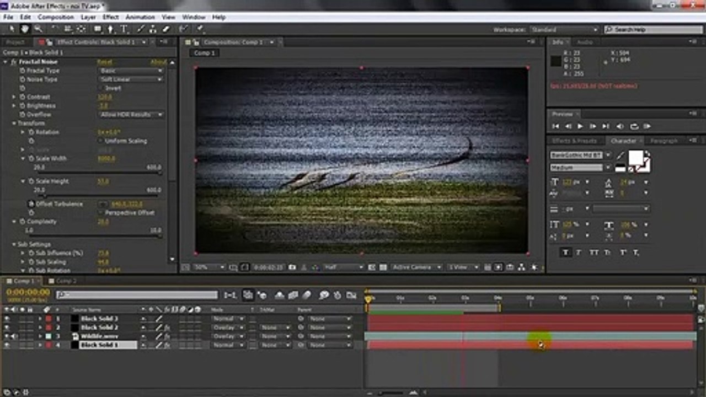Viewport: 706px width, 397px height.
Task: Toggle Faux Bold in Character panel
Action: [x=565, y=253]
